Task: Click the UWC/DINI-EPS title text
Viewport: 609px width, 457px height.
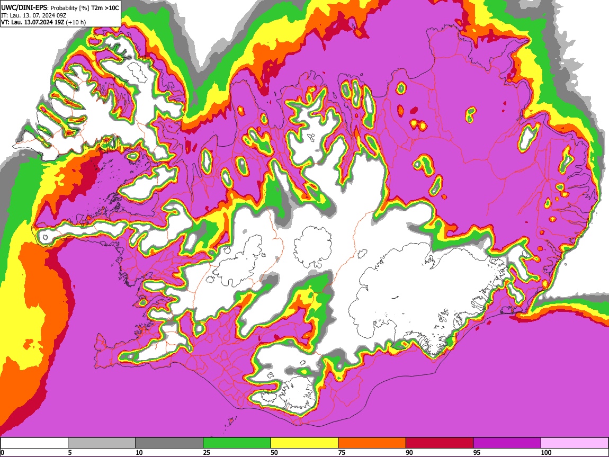Action: [x=24, y=8]
